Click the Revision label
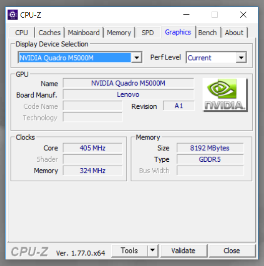Viewport: 264px width, 266px height. (144, 106)
